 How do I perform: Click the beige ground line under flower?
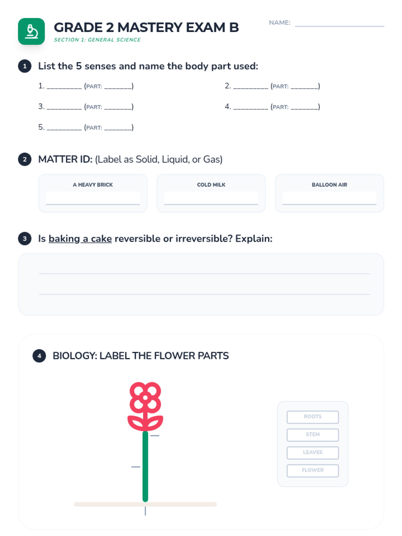coord(145,504)
